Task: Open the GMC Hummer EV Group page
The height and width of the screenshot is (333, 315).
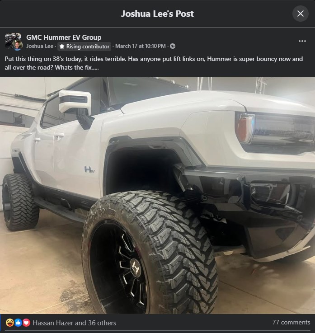Action: 64,38
